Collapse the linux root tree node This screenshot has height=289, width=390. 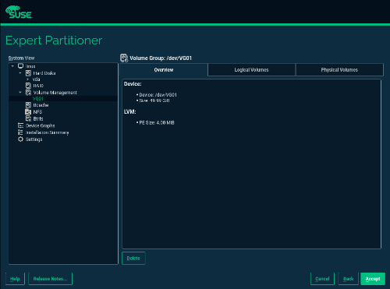12,66
